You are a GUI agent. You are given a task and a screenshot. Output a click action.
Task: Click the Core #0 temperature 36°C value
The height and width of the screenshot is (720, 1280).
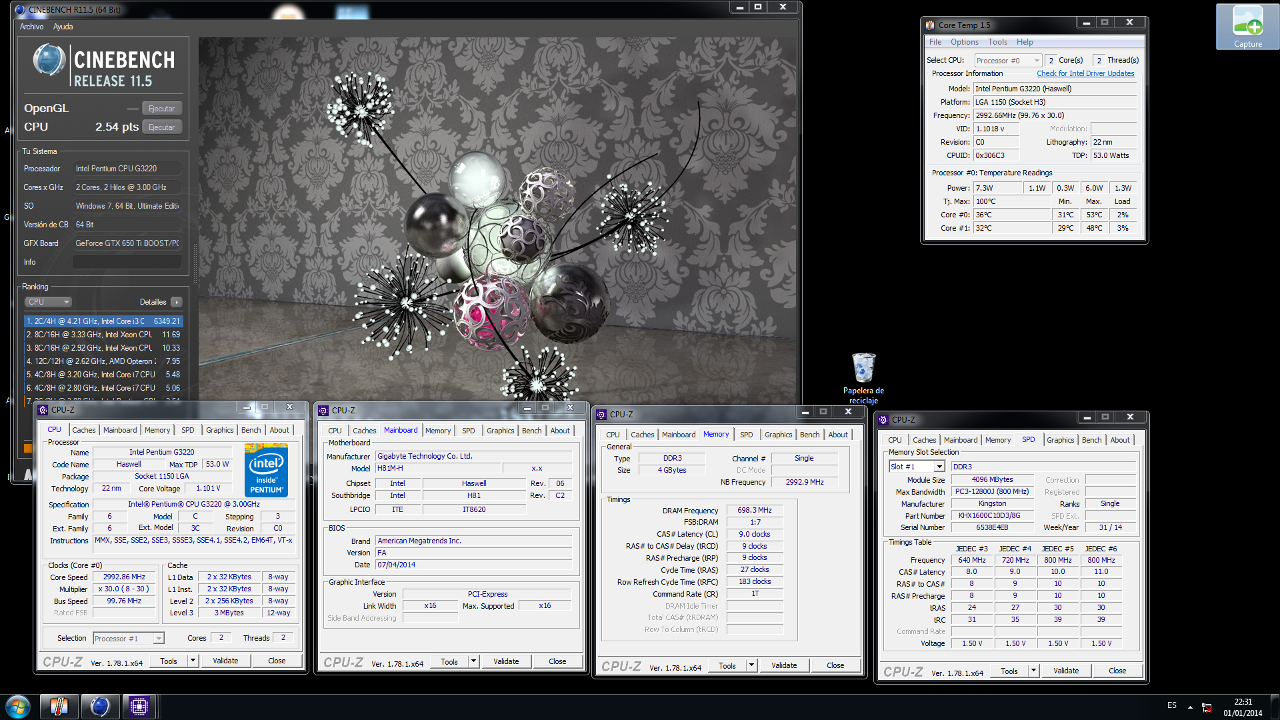click(1012, 215)
